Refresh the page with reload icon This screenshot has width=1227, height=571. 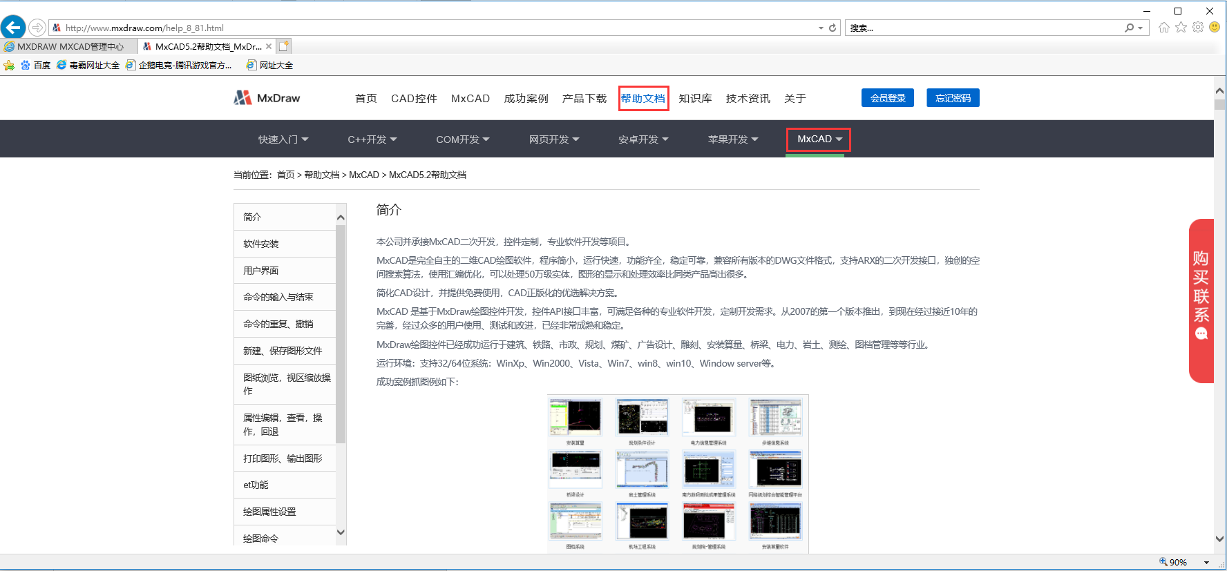coord(833,28)
